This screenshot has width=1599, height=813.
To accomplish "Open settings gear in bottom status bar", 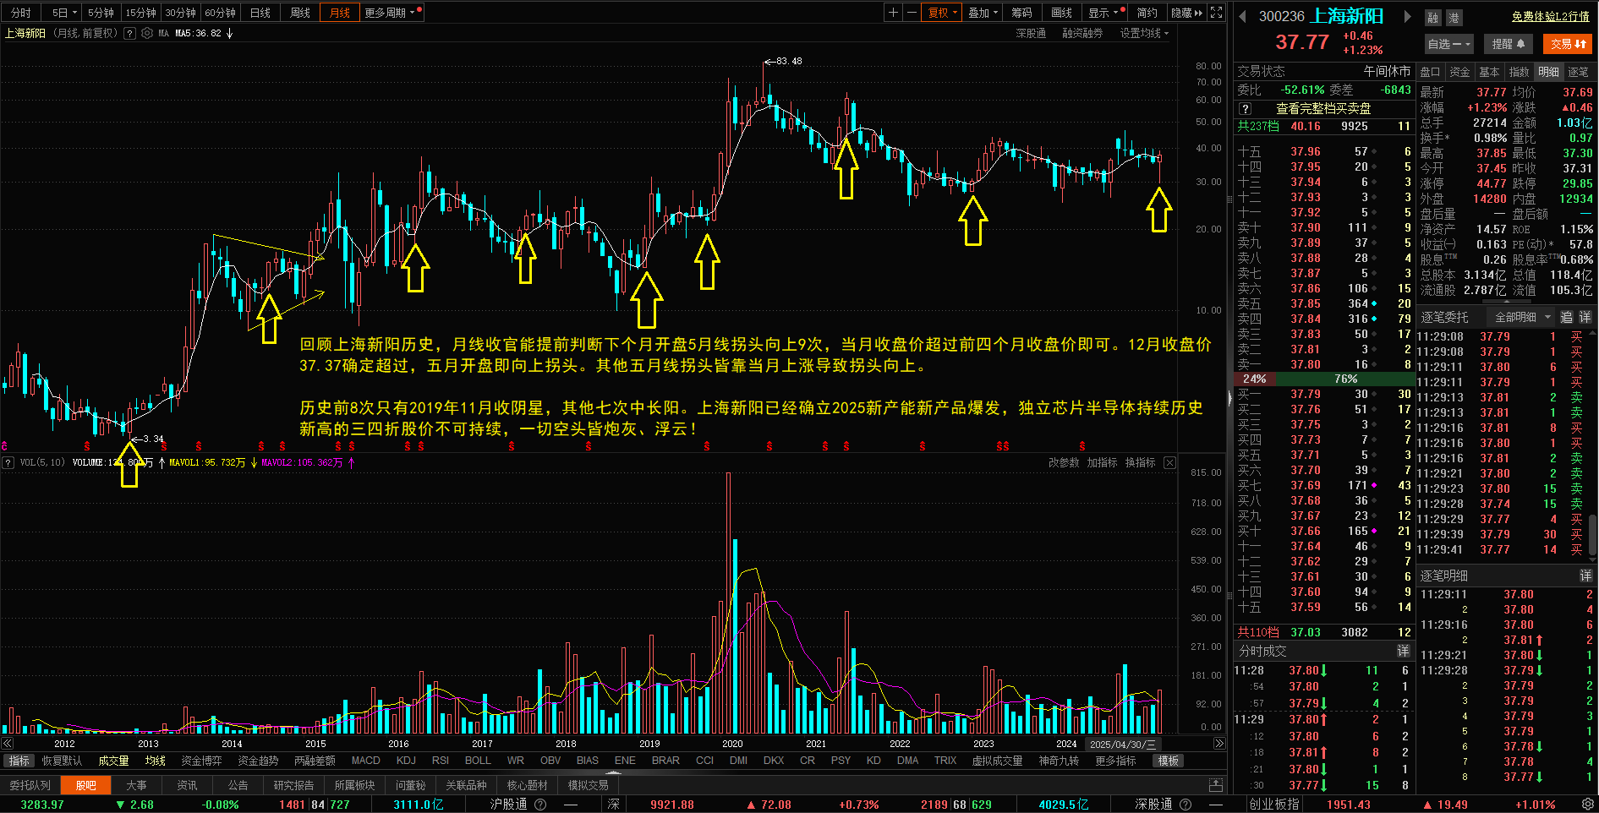I will (1588, 805).
